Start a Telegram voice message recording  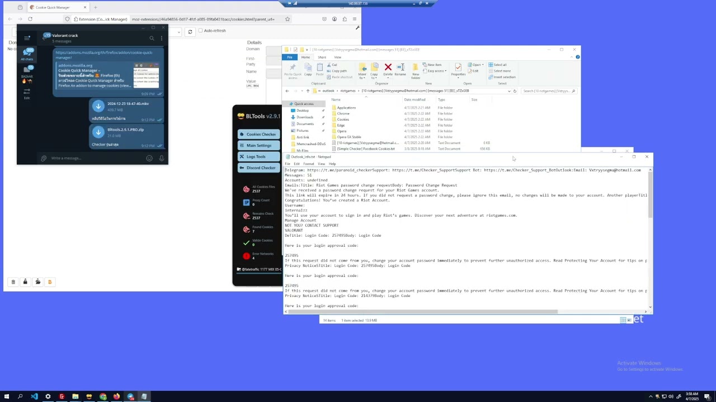pyautogui.click(x=162, y=158)
